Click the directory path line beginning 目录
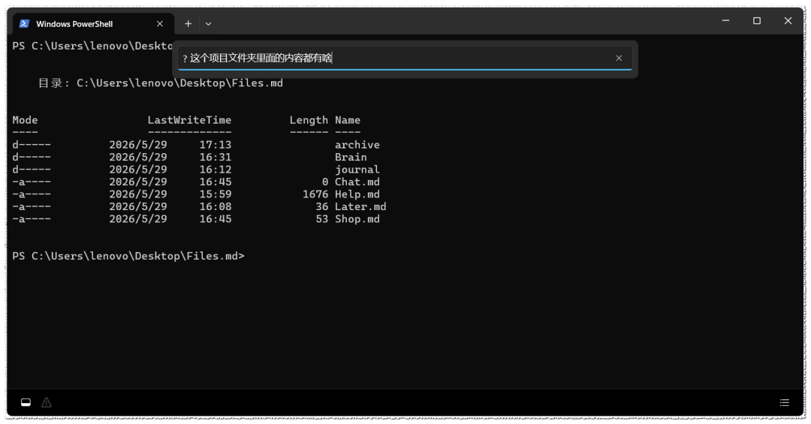The width and height of the screenshot is (811, 424). (161, 83)
